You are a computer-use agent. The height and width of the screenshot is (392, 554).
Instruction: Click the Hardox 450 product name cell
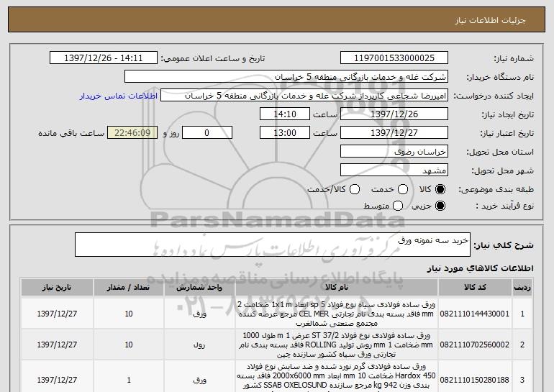pyautogui.click(x=337, y=376)
